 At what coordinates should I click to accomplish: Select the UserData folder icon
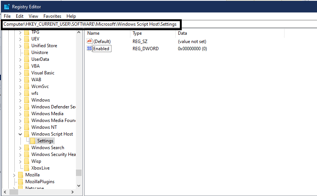click(26, 59)
